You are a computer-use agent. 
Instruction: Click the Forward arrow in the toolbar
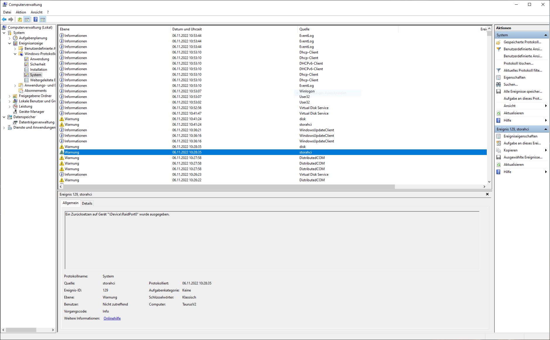point(11,20)
